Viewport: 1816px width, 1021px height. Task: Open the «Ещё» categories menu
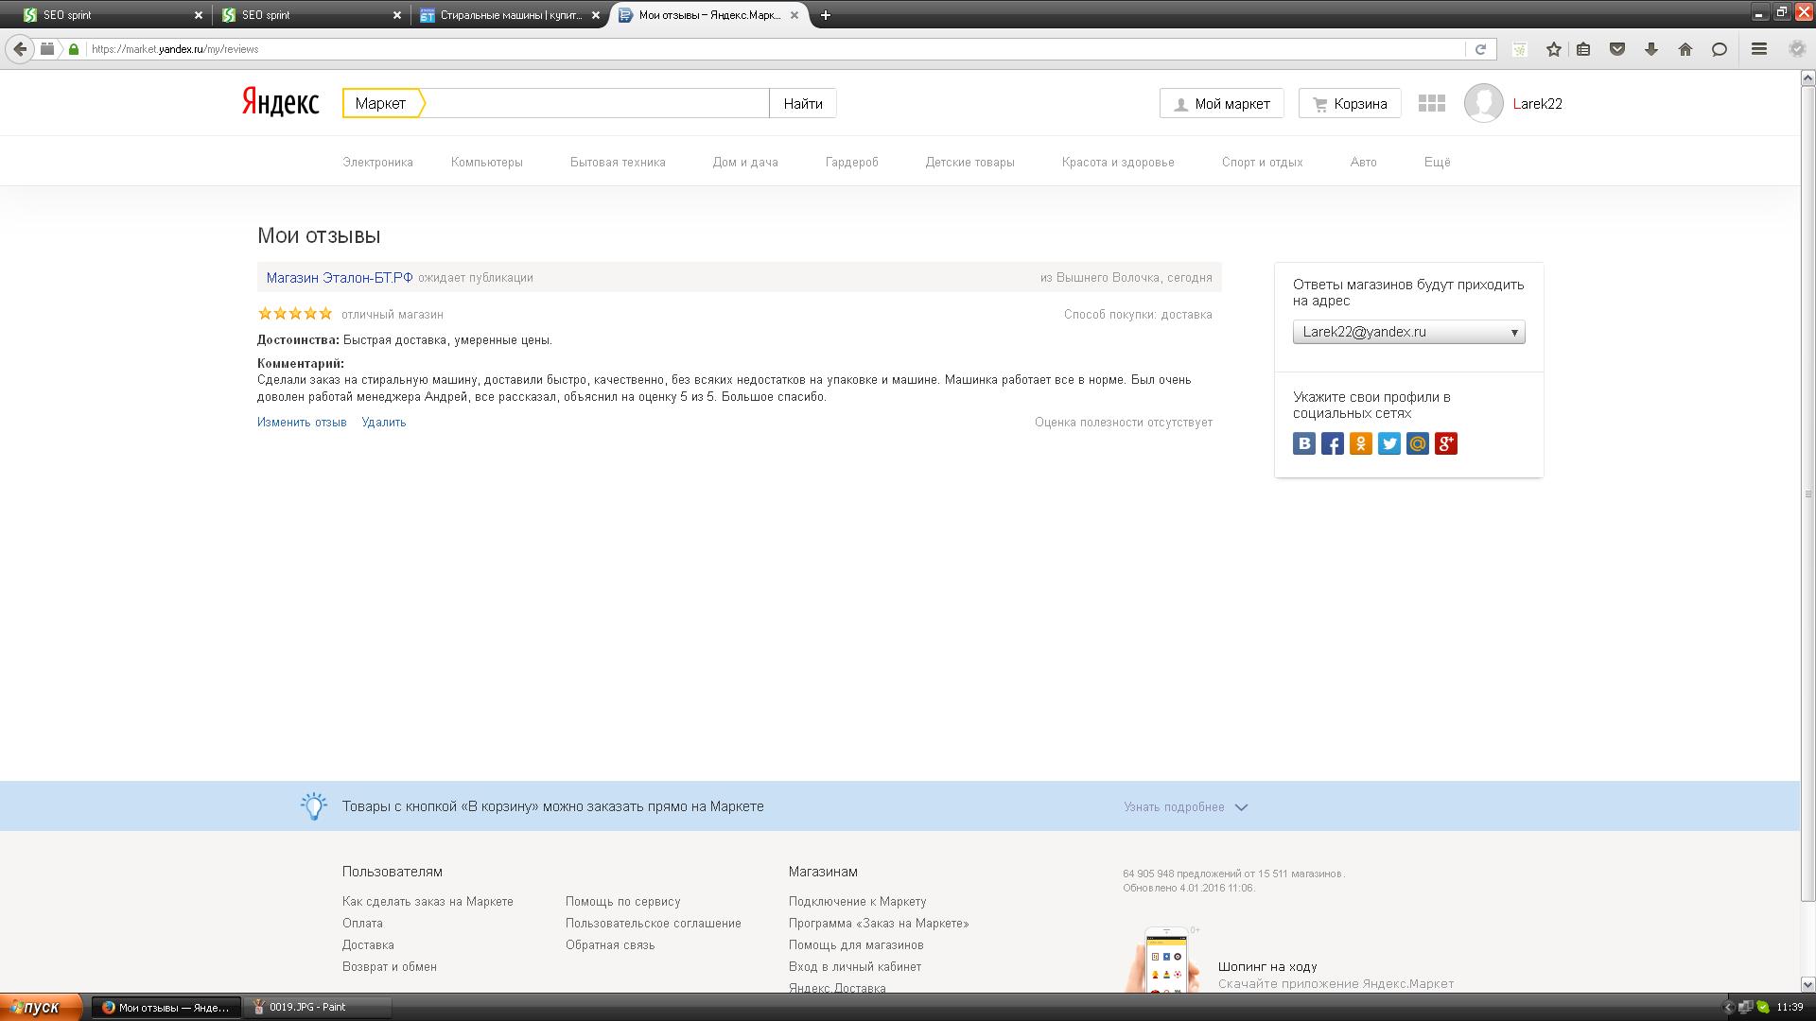point(1437,162)
